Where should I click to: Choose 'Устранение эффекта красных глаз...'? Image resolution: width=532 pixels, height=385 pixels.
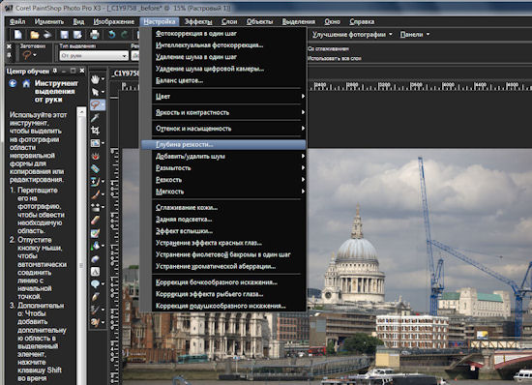click(223, 243)
